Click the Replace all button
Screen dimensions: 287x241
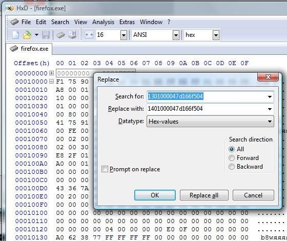(204, 195)
